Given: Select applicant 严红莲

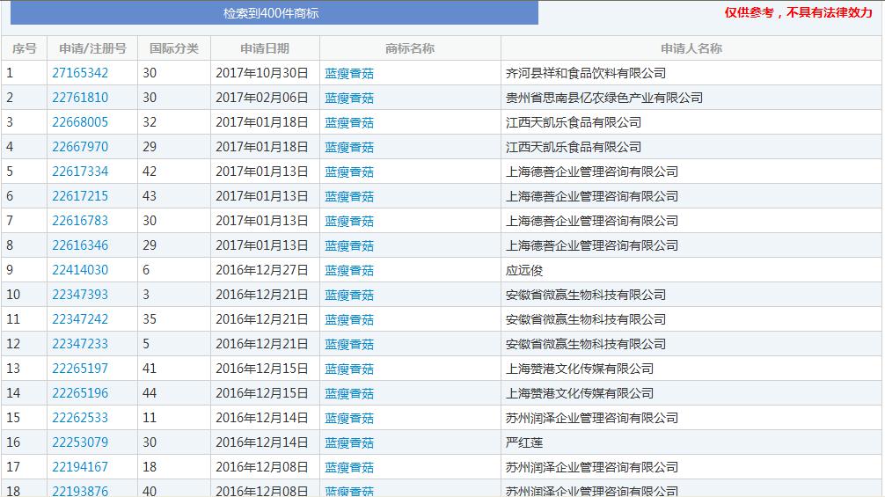Looking at the screenshot, I should (x=524, y=442).
